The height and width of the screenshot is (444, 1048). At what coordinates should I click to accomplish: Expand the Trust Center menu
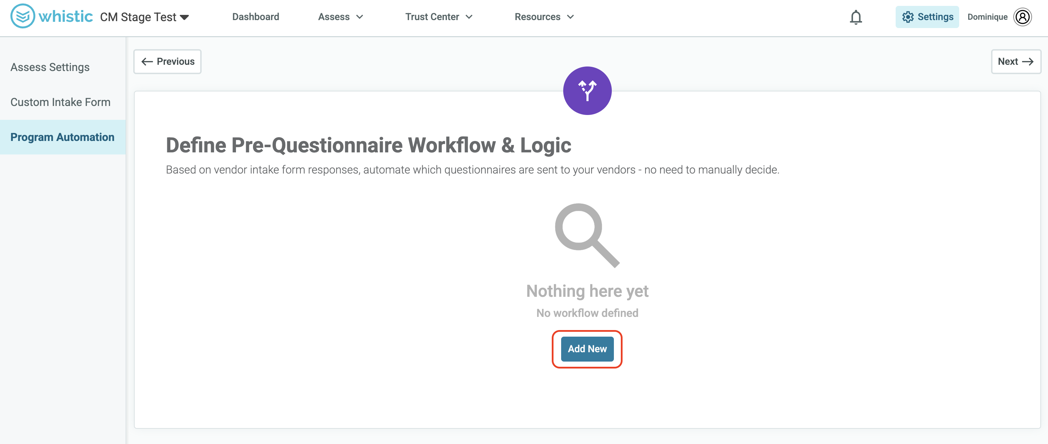tap(439, 17)
